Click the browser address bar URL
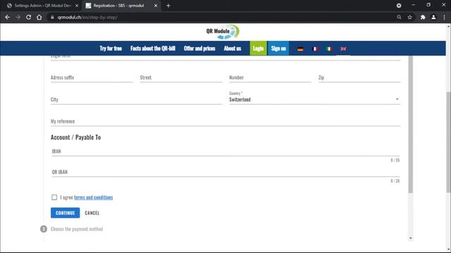Screen dimensions: 451x253 click(87, 17)
